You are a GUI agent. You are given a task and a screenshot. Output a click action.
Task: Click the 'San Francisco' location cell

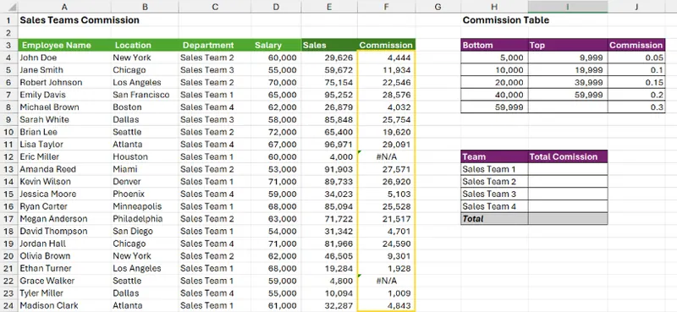tap(145, 95)
